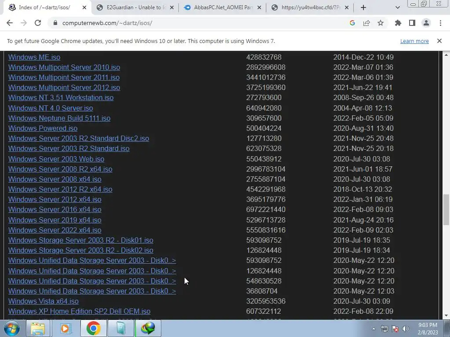This screenshot has height=337, width=450.
Task: Close the yu4tw4bxc.cfd tab
Action: click(x=347, y=7)
